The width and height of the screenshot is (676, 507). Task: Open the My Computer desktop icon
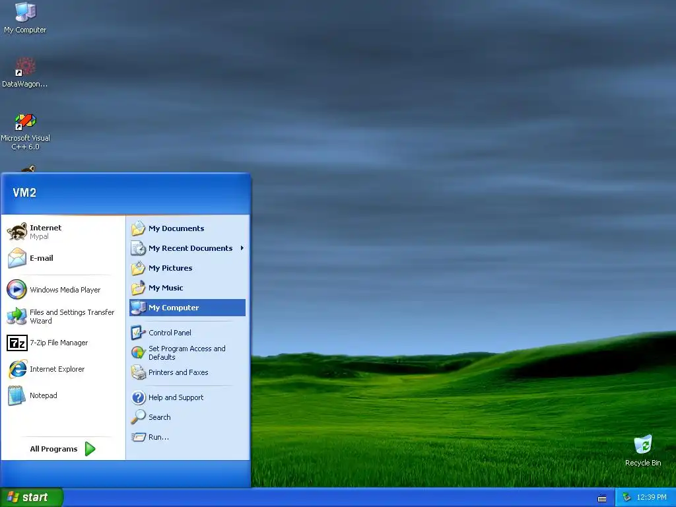pos(25,12)
